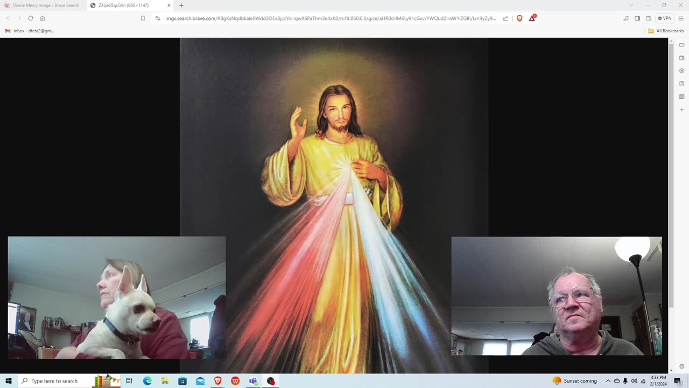Open the media control music note icon
Screen dimensions: 689x388
(x=626, y=18)
